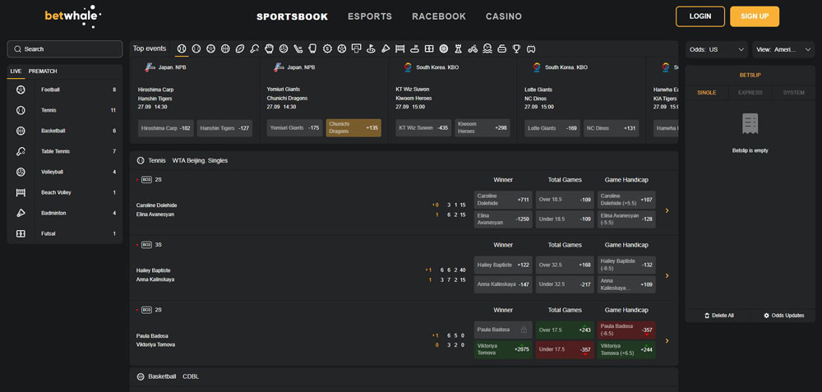Viewport: 822px width, 392px height.
Task: Open Volleyball in the live sports list
Action: coord(65,172)
